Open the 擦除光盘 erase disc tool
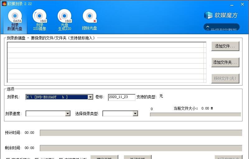Image resolution: width=249 pixels, height=159 pixels. 89,20
